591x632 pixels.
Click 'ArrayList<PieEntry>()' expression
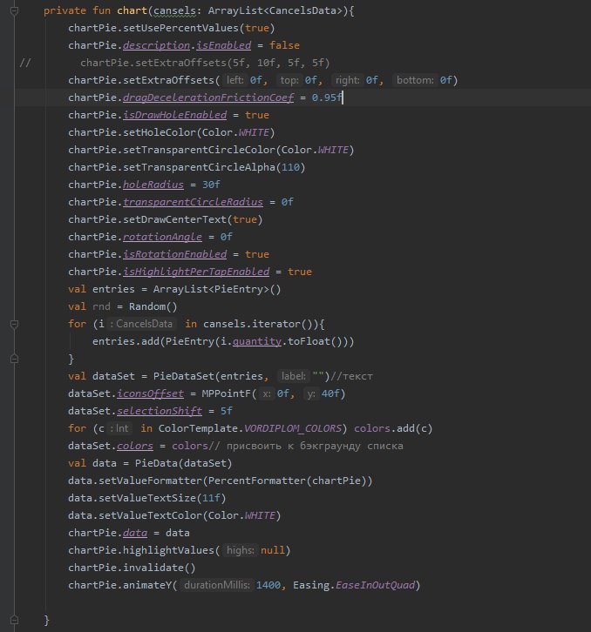coord(217,289)
